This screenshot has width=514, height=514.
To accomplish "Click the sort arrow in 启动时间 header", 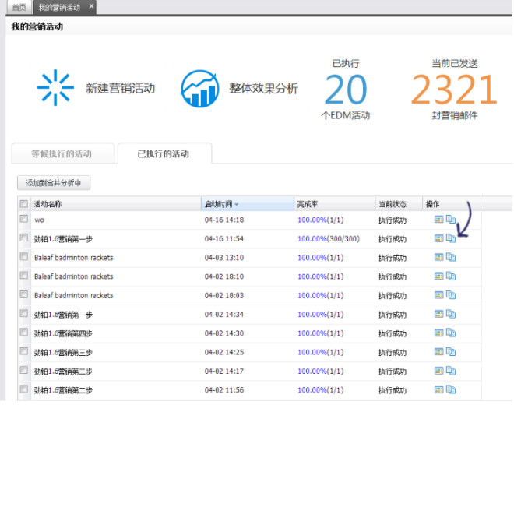I will click(237, 204).
